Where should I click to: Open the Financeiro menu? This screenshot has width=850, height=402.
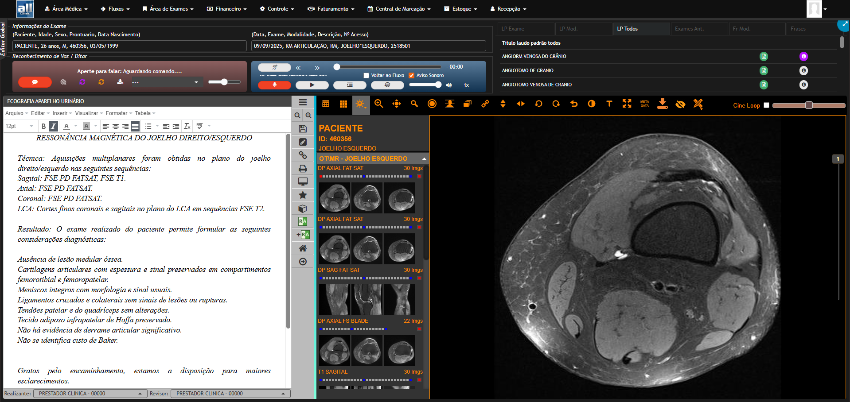click(226, 8)
